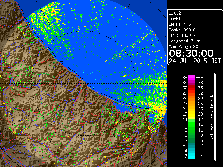This screenshot has width=223, height=167.
Task: Click the '>38' legend label
Action: pyautogui.click(x=184, y=78)
